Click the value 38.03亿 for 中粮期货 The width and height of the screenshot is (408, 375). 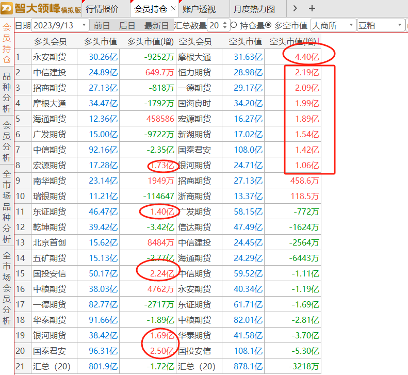click(103, 289)
